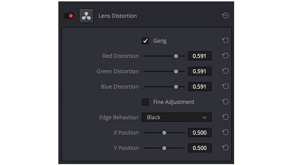Open the Edge Behaviour dropdown set to Black
Screen dimensions: 294x165
click(x=176, y=117)
